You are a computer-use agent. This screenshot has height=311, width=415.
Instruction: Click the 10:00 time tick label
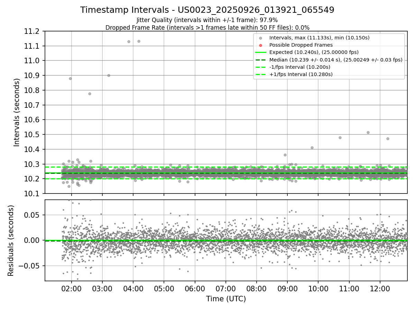[x=318, y=289]
